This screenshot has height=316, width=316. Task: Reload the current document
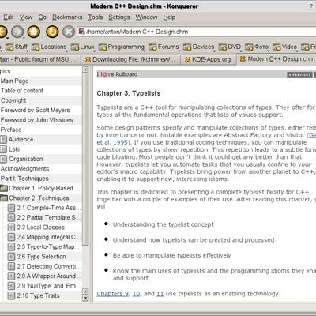tap(52, 32)
